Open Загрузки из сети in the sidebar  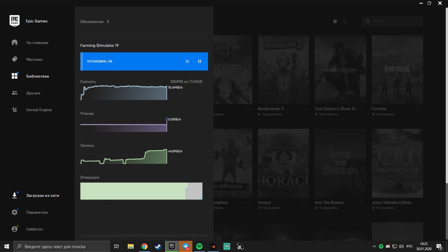pyautogui.click(x=42, y=196)
